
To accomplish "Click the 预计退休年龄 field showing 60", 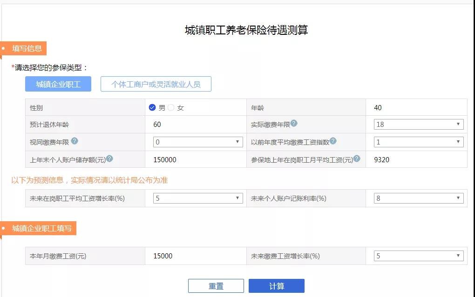I will point(196,124).
